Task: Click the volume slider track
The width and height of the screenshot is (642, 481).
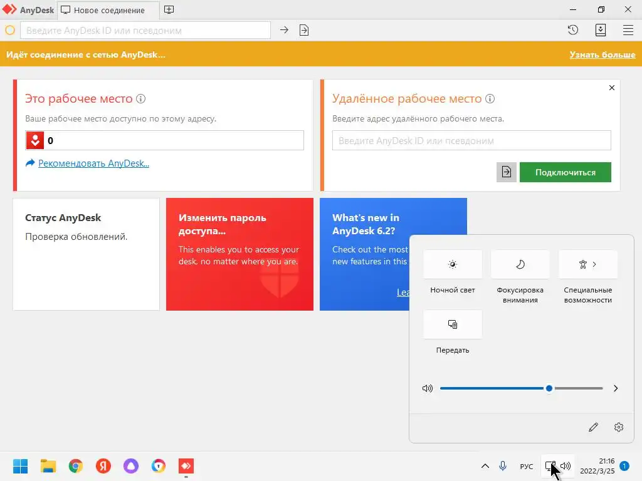Action: [x=521, y=388]
